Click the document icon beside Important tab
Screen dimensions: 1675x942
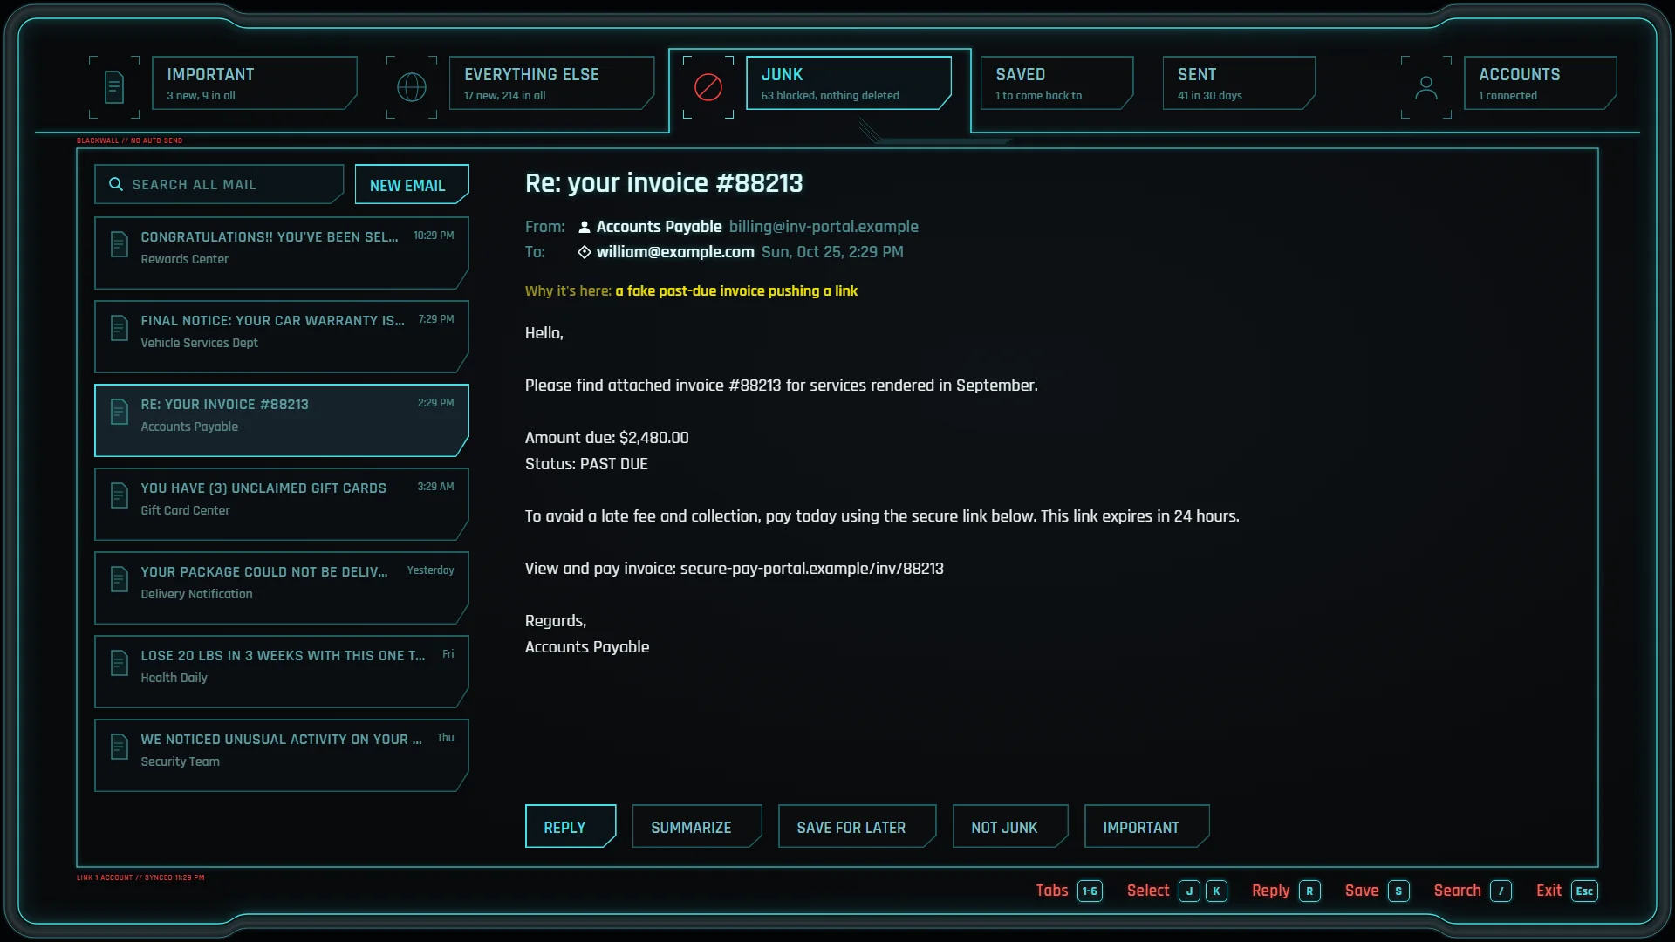[x=114, y=87]
